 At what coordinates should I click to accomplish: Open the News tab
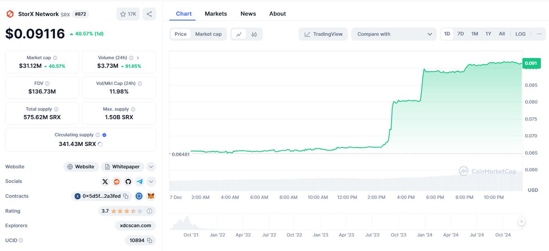pos(248,14)
